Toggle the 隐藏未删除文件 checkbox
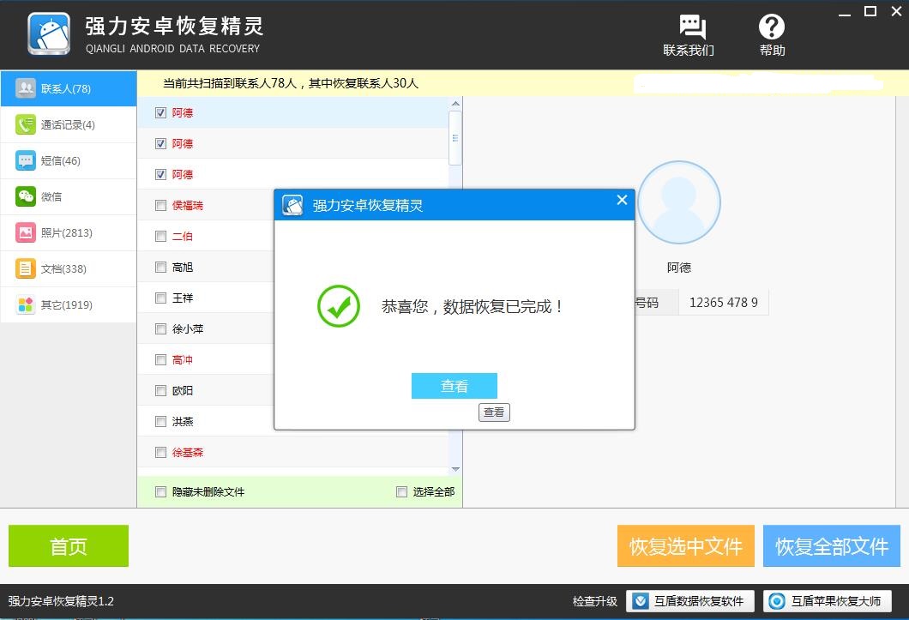Image resolution: width=909 pixels, height=620 pixels. coord(160,491)
